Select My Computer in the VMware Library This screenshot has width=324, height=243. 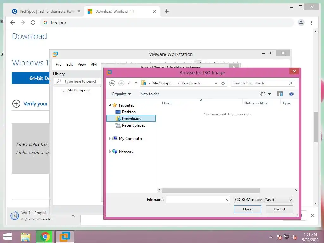(79, 90)
